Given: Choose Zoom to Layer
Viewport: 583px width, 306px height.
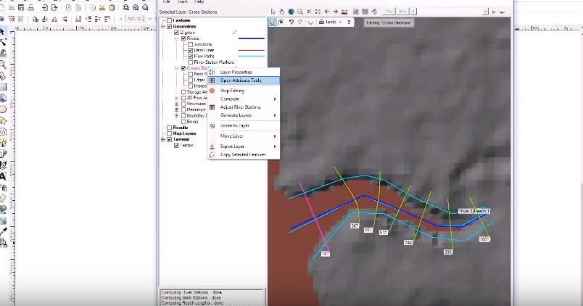Looking at the screenshot, I should point(244,125).
